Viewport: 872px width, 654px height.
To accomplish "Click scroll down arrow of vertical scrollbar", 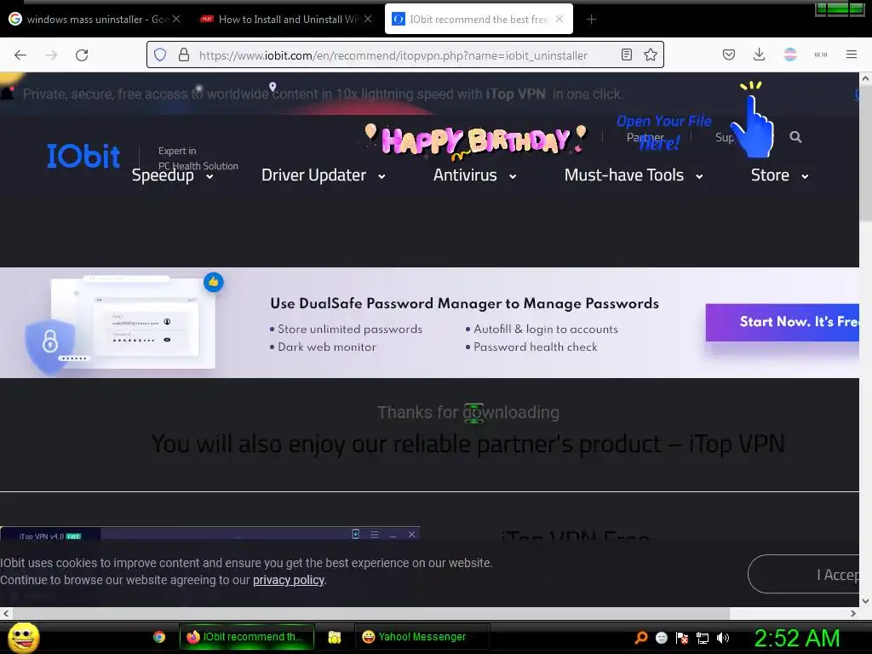I will [x=865, y=600].
